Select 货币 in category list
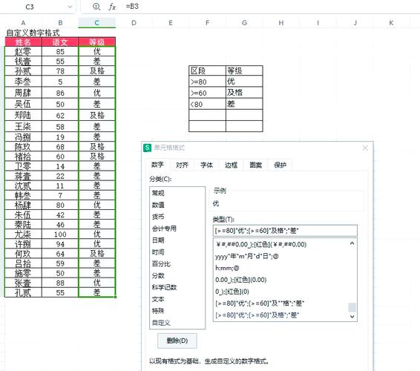 pos(177,217)
